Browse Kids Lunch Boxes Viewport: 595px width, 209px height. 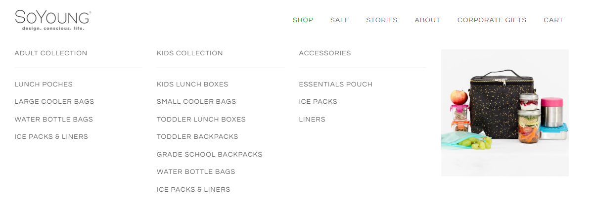pyautogui.click(x=192, y=84)
